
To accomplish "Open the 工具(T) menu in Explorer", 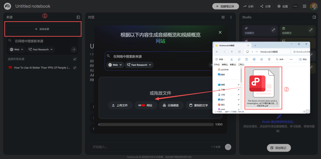I will click(241, 65).
